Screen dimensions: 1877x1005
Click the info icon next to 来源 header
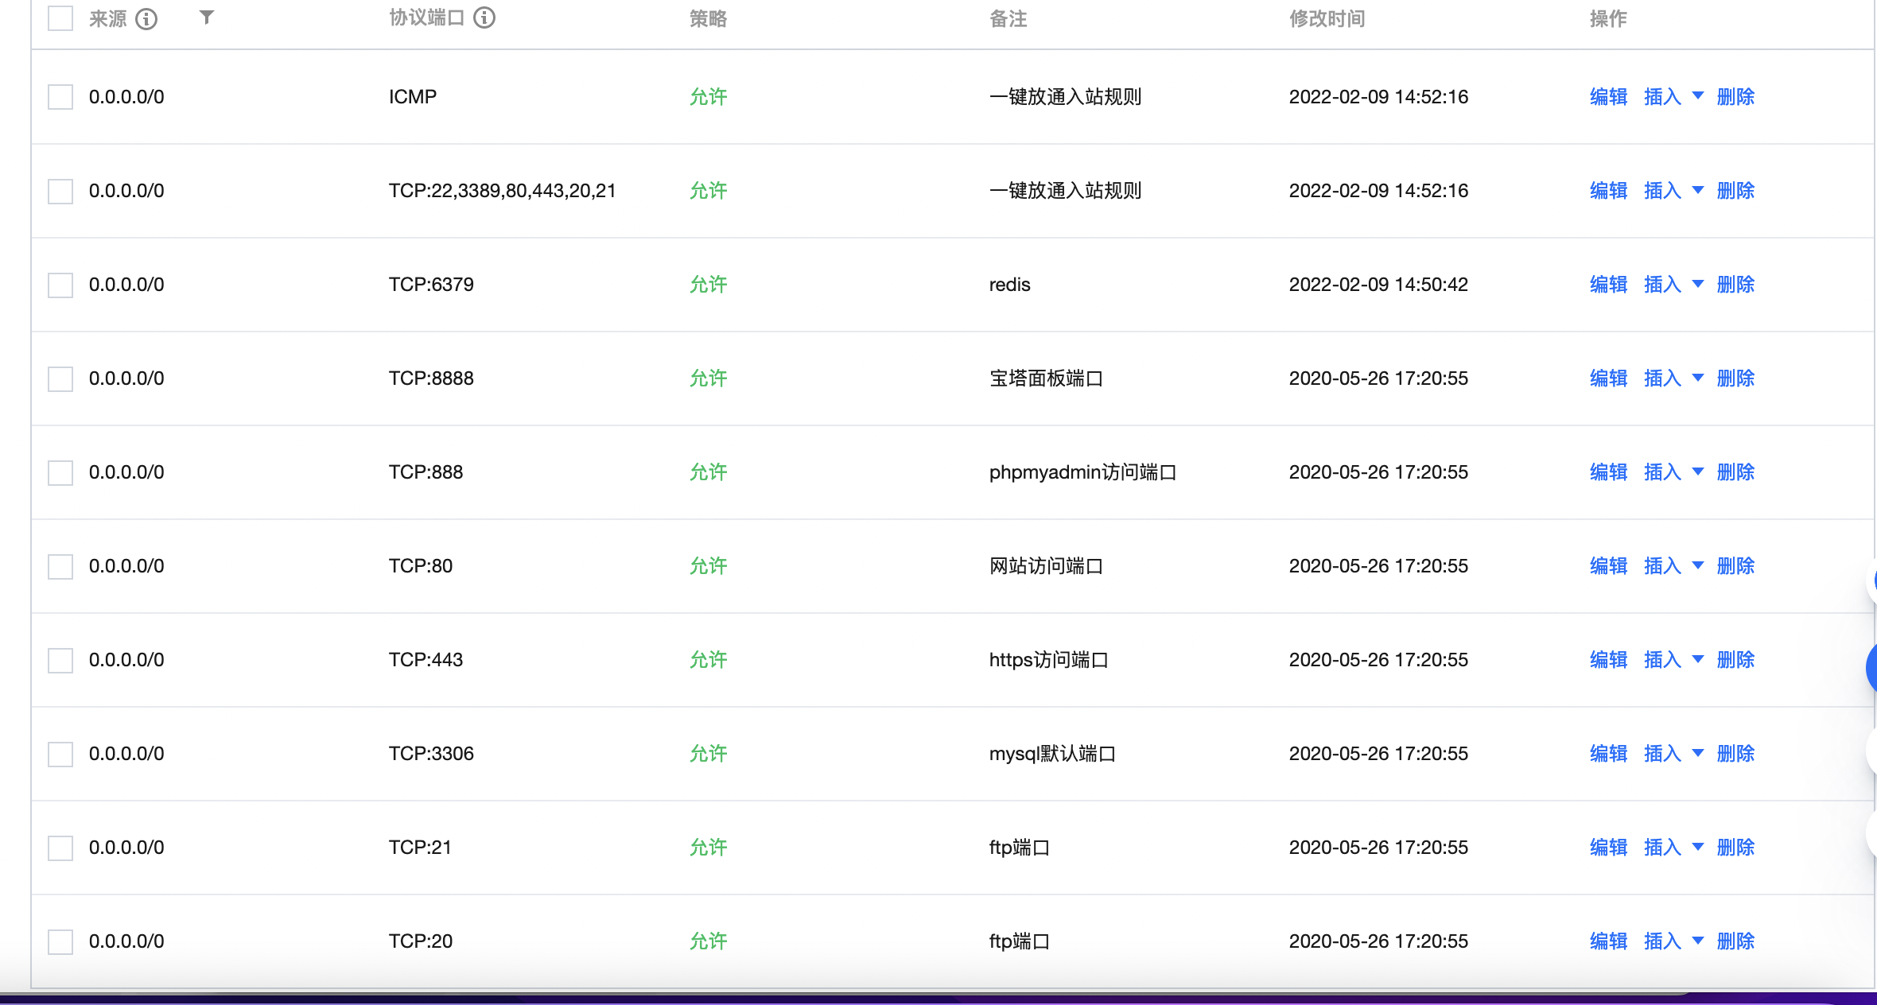(146, 18)
